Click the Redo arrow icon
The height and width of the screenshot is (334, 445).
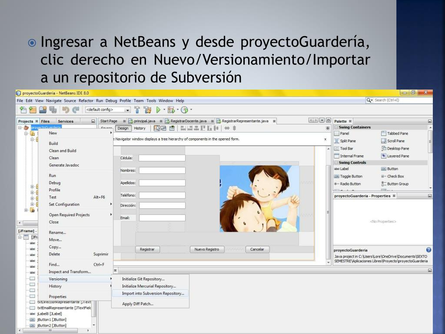(76, 110)
